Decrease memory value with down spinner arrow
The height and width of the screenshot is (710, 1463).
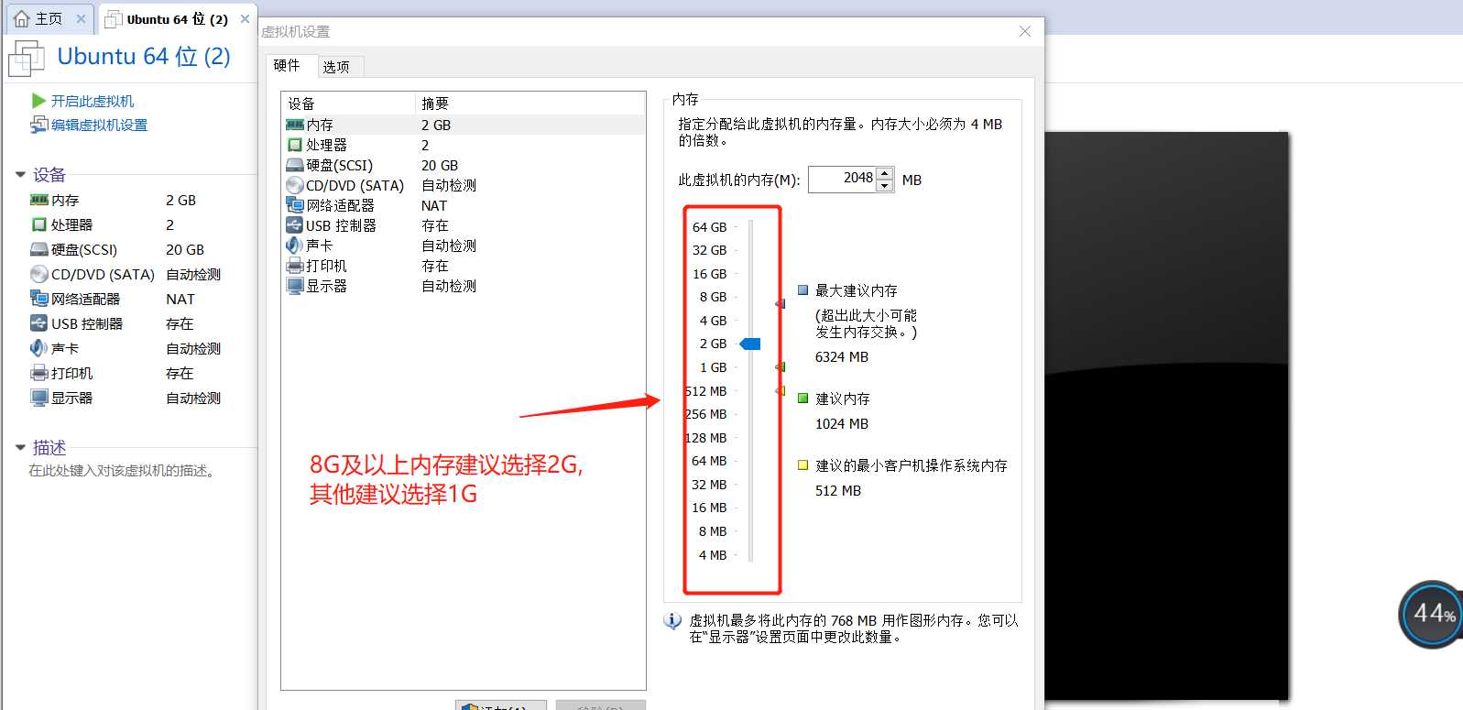tap(885, 185)
